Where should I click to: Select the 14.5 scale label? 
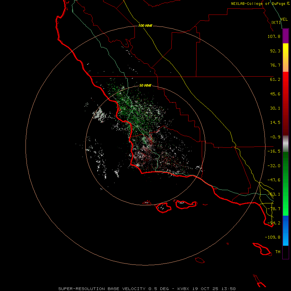(x=275, y=123)
